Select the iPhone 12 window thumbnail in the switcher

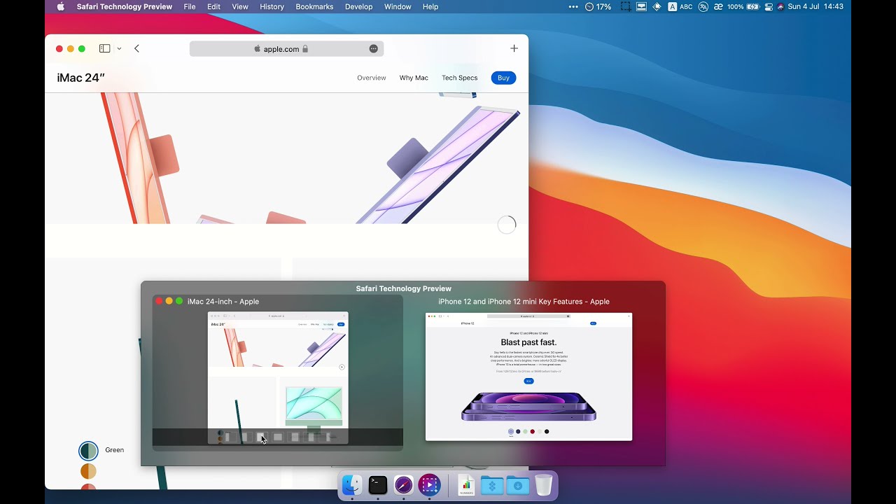pyautogui.click(x=528, y=377)
